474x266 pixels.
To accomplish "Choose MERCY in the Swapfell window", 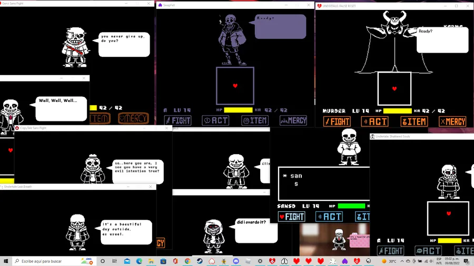I will [293, 120].
